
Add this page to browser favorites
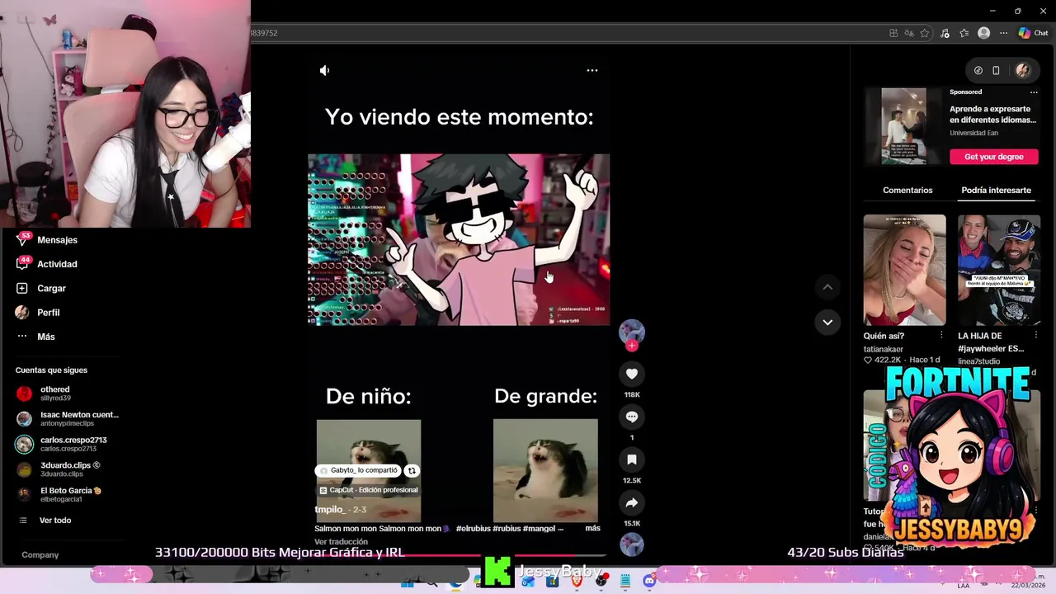[x=925, y=33]
